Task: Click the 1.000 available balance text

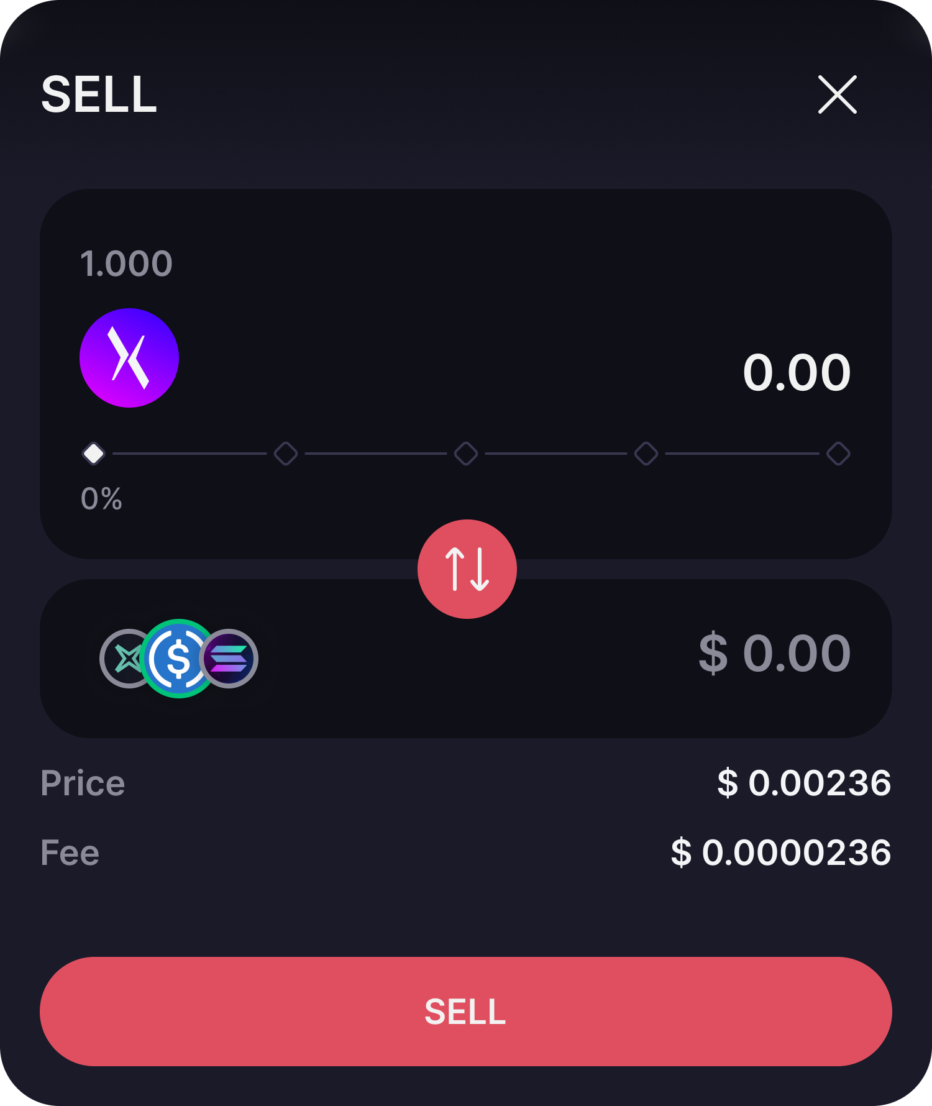Action: pos(126,263)
